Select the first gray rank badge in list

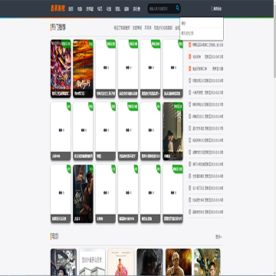190,80
